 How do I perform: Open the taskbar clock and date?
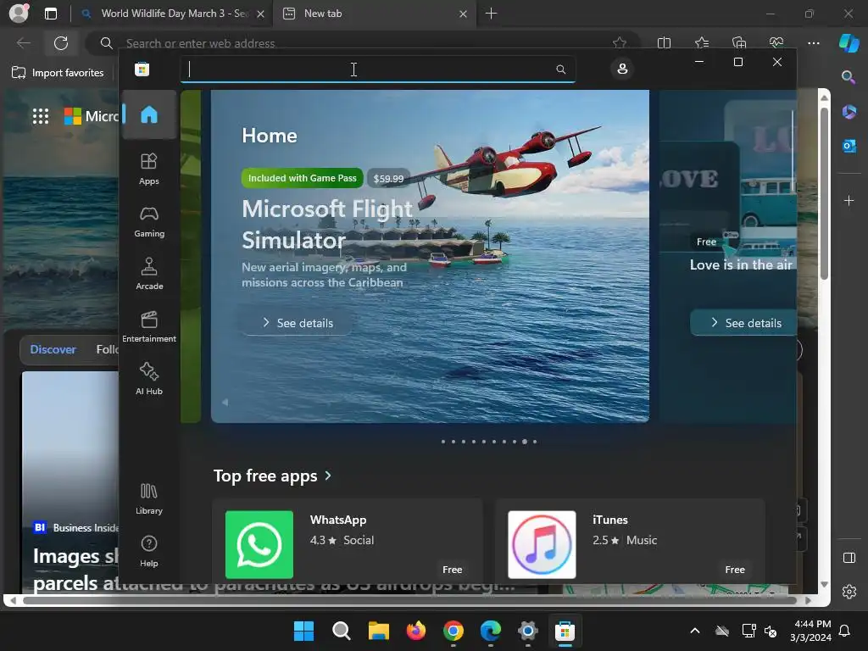[810, 631]
